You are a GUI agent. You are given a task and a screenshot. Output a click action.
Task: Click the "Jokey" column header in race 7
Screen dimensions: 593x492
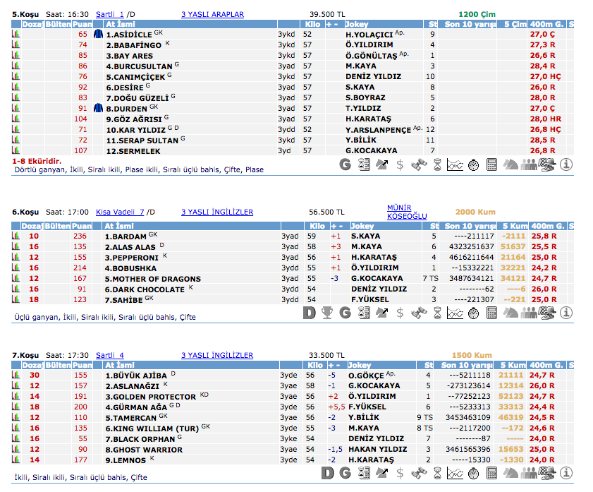click(360, 365)
